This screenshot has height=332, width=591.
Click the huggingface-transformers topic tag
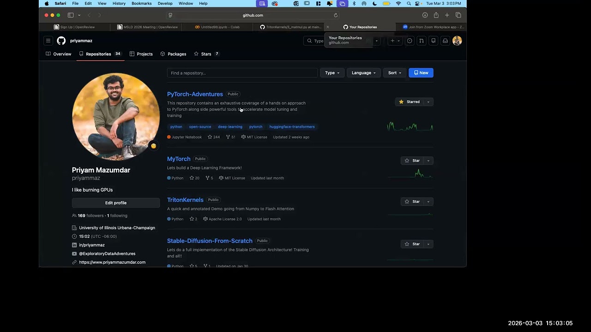click(x=292, y=127)
